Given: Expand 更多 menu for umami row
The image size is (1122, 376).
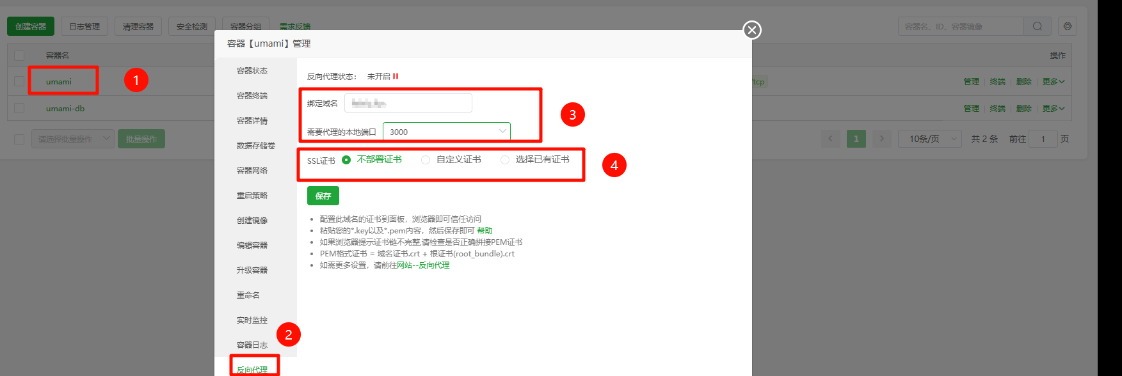Looking at the screenshot, I should (1054, 82).
